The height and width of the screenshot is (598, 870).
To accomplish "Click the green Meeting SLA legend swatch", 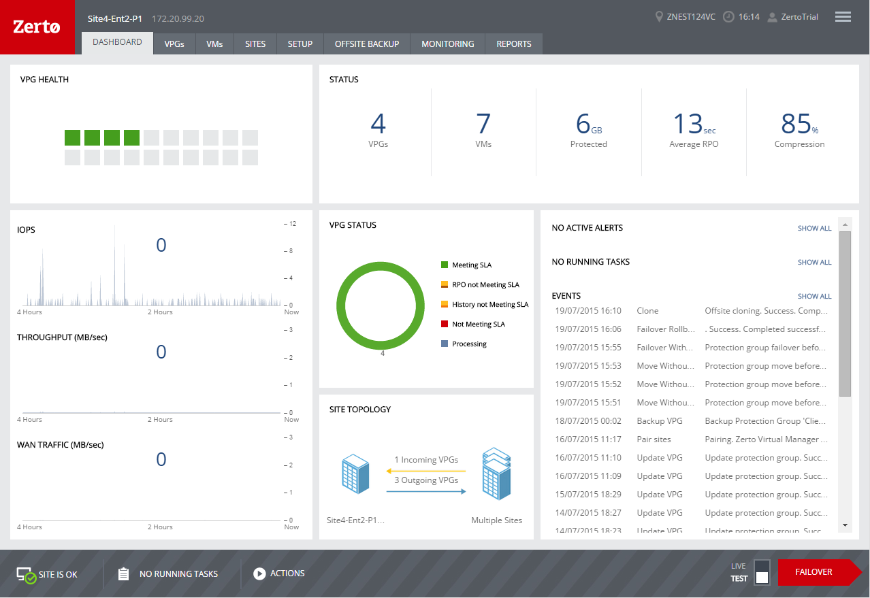I will click(445, 265).
